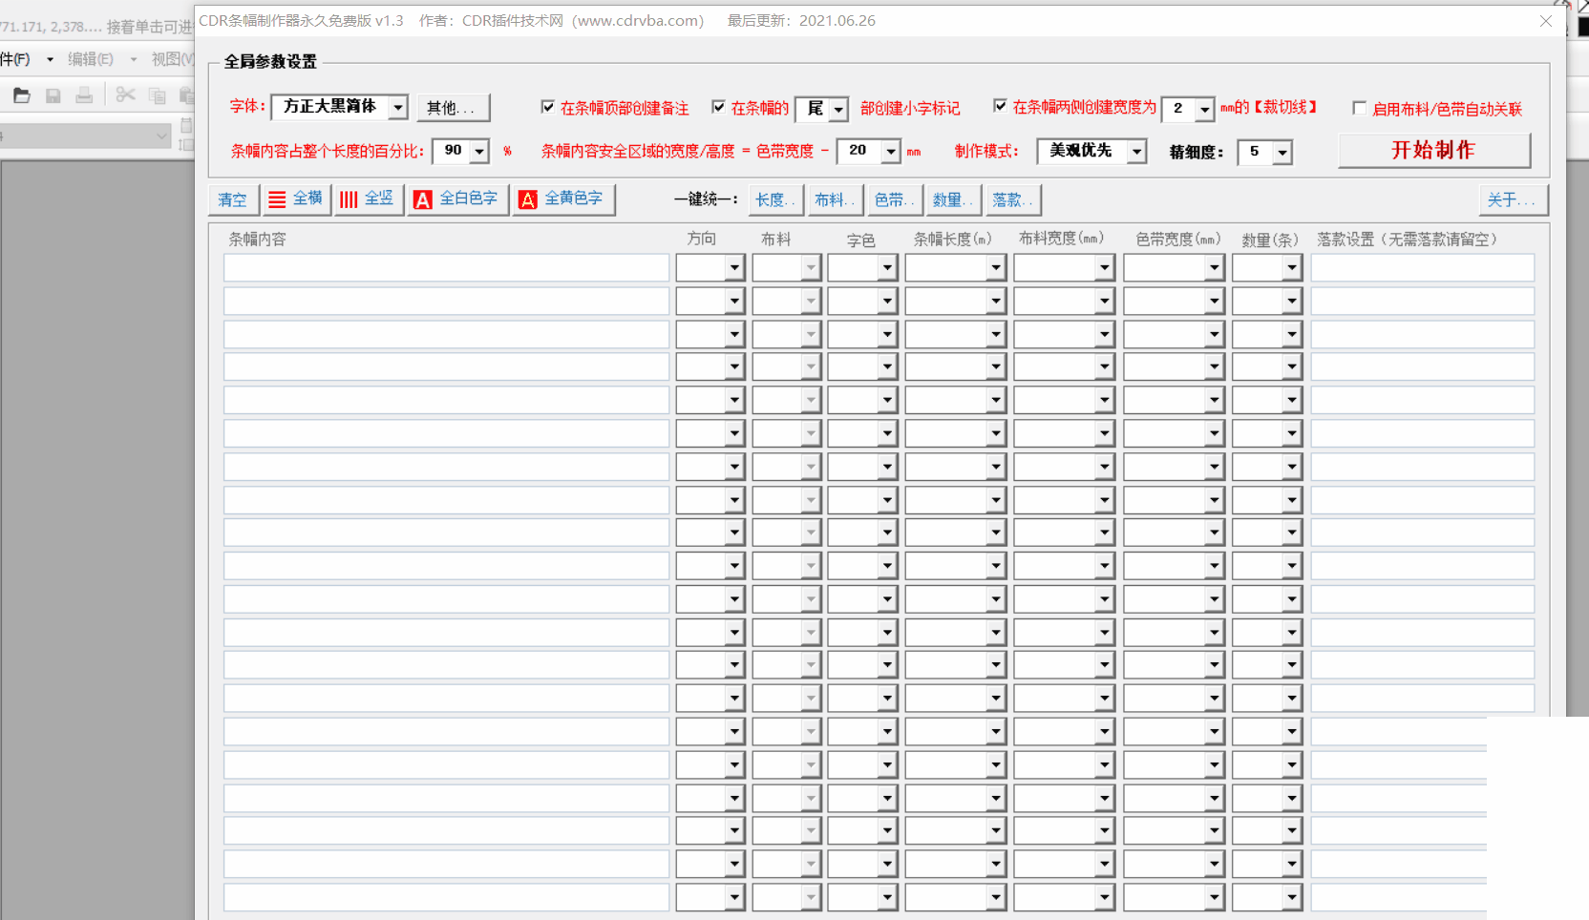Image resolution: width=1589 pixels, height=920 pixels.
Task: Open the 关于... about button
Action: tap(1512, 199)
